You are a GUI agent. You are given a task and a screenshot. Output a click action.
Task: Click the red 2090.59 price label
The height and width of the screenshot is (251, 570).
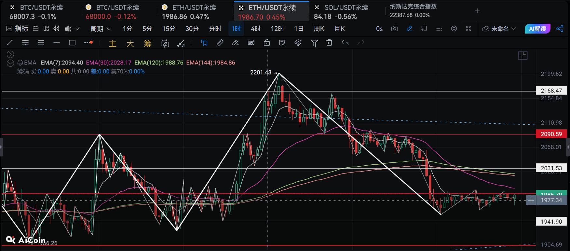click(551, 134)
